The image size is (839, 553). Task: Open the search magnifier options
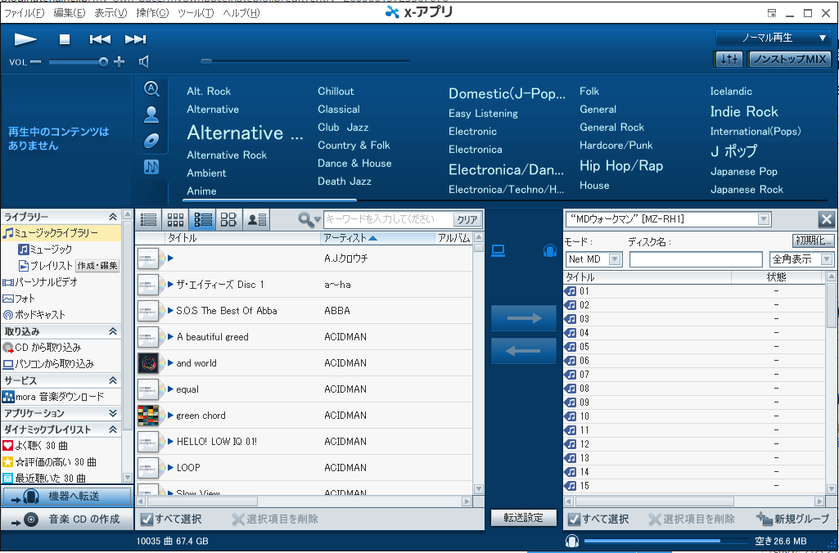(309, 219)
